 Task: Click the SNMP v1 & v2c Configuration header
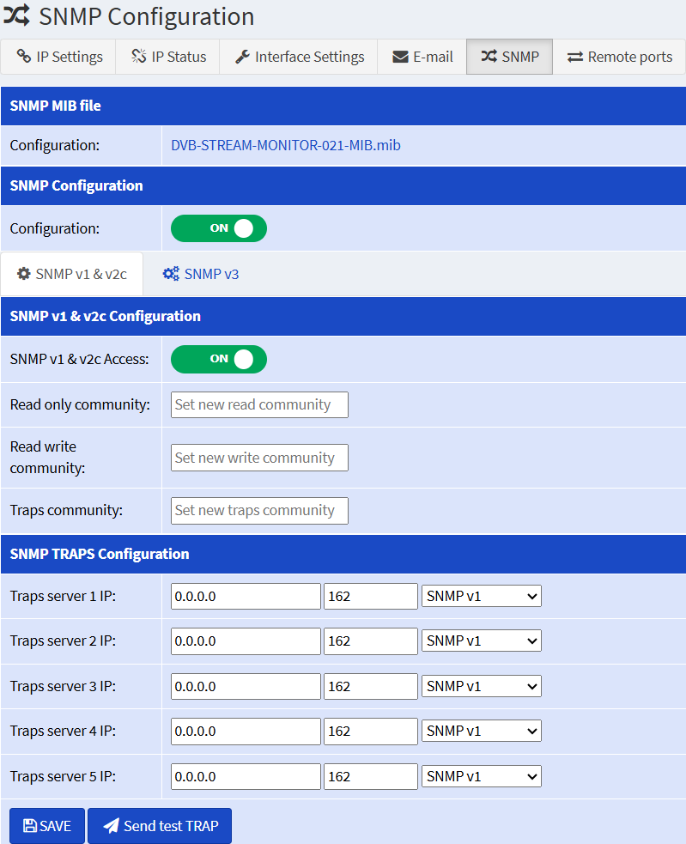343,316
